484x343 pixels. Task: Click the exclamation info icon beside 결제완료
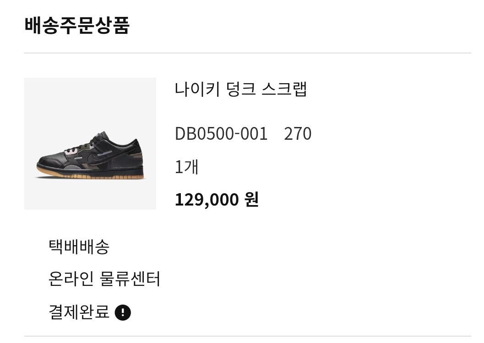(x=123, y=313)
